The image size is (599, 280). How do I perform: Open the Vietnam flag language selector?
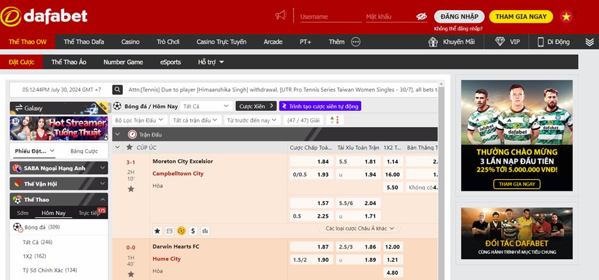click(x=566, y=16)
